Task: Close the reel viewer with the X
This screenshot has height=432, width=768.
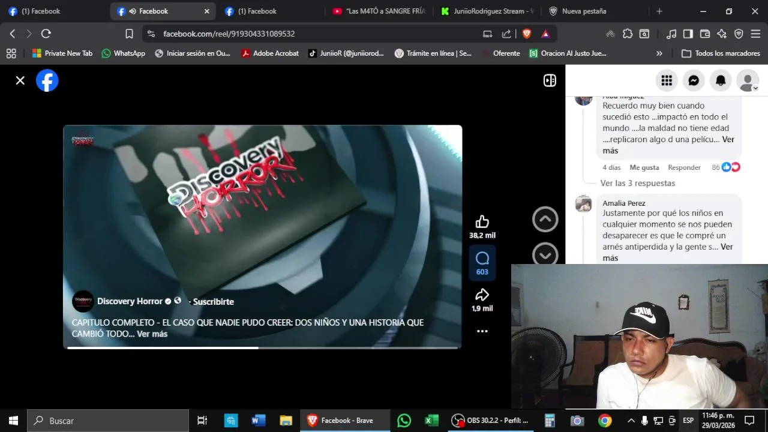Action: [x=20, y=80]
